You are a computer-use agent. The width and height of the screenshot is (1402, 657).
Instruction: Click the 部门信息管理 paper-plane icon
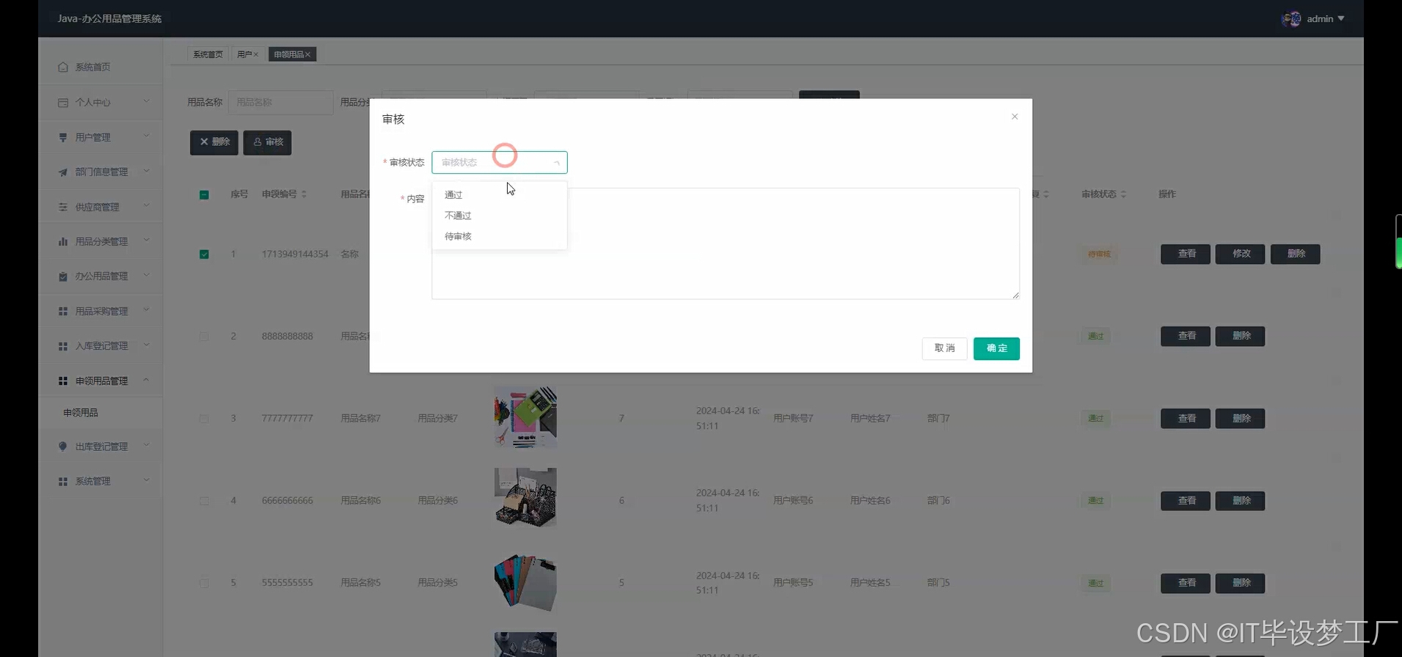(63, 172)
